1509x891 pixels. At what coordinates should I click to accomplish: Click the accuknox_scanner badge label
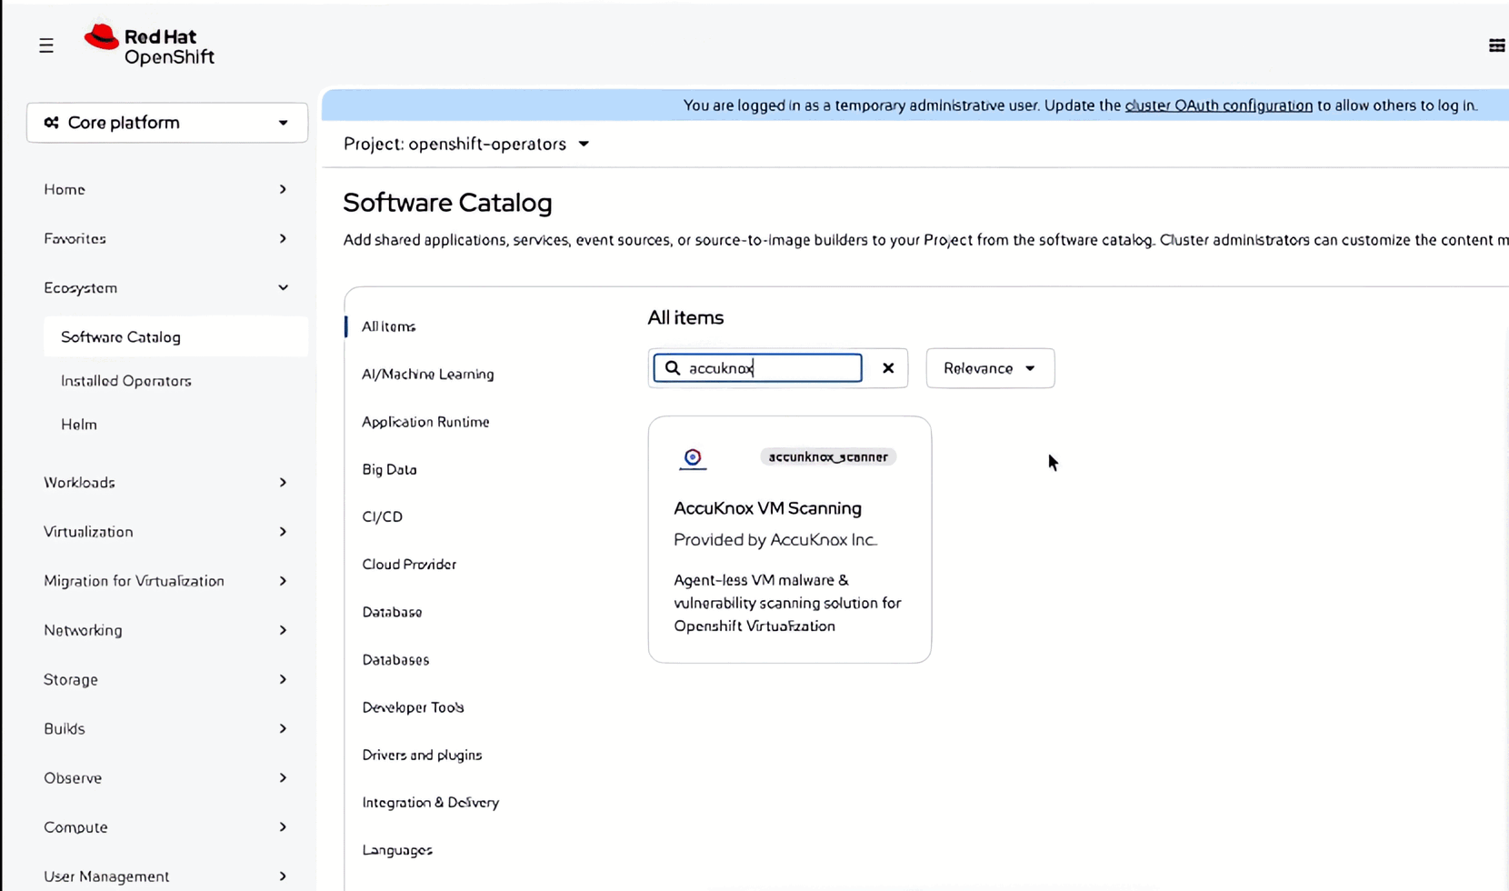(828, 456)
